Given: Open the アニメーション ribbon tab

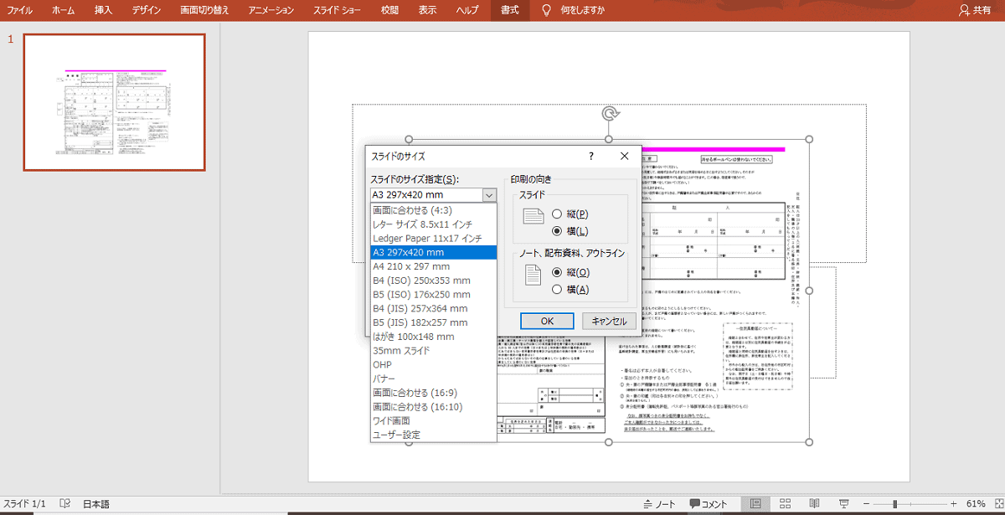Looking at the screenshot, I should (x=271, y=10).
